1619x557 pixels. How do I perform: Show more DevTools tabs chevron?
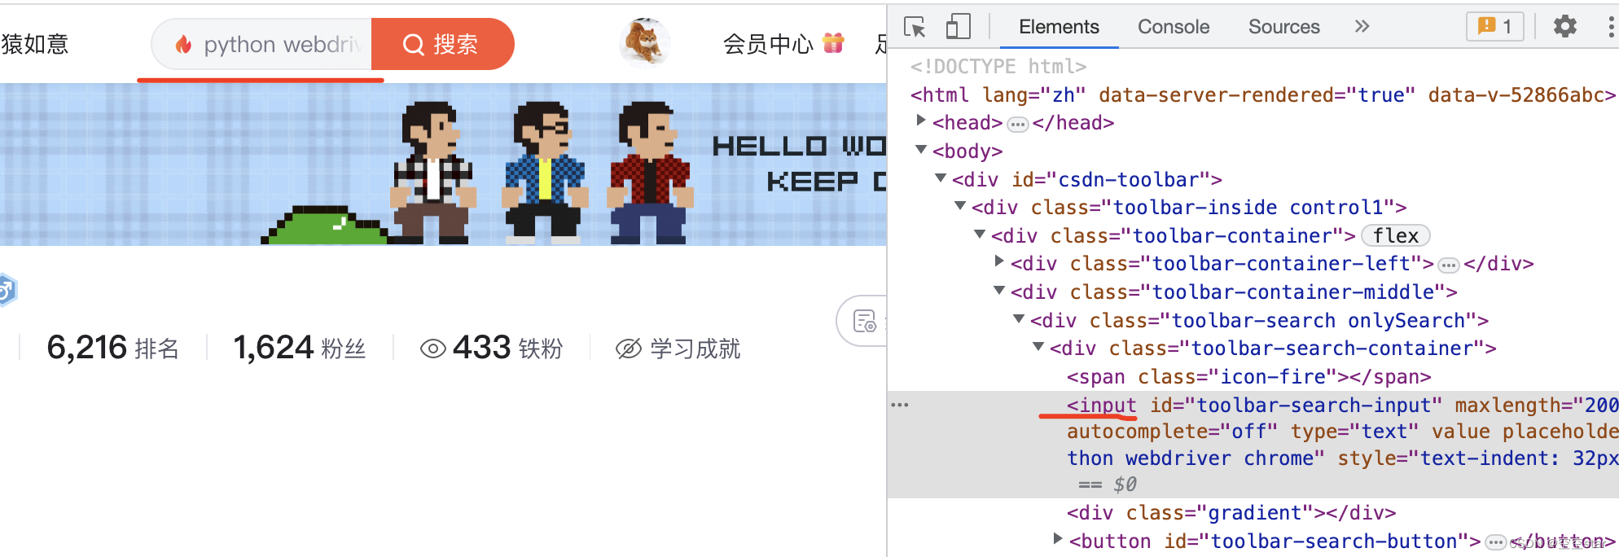(x=1362, y=27)
